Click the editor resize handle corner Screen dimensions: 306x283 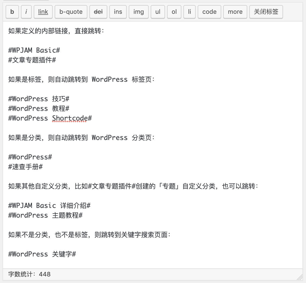pos(300,277)
